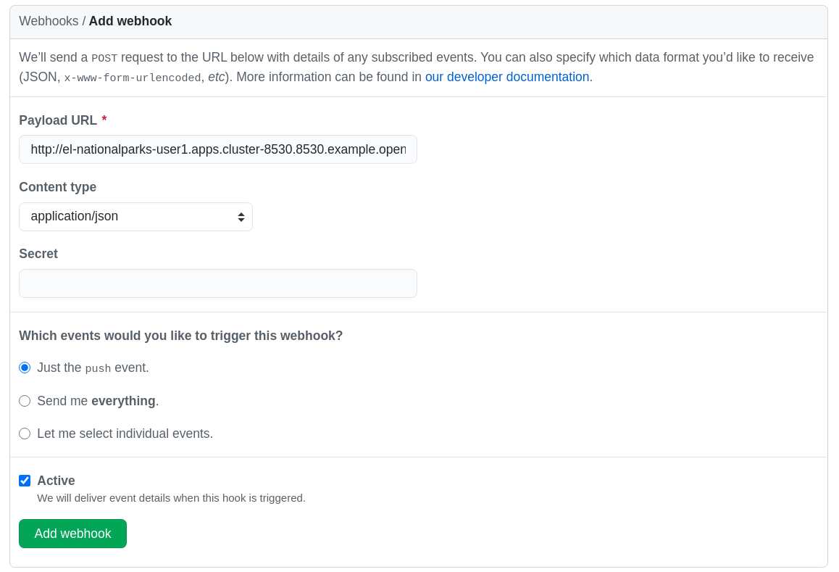Click the delivery details description under Active
Image resolution: width=839 pixels, height=572 pixels.
coord(171,498)
